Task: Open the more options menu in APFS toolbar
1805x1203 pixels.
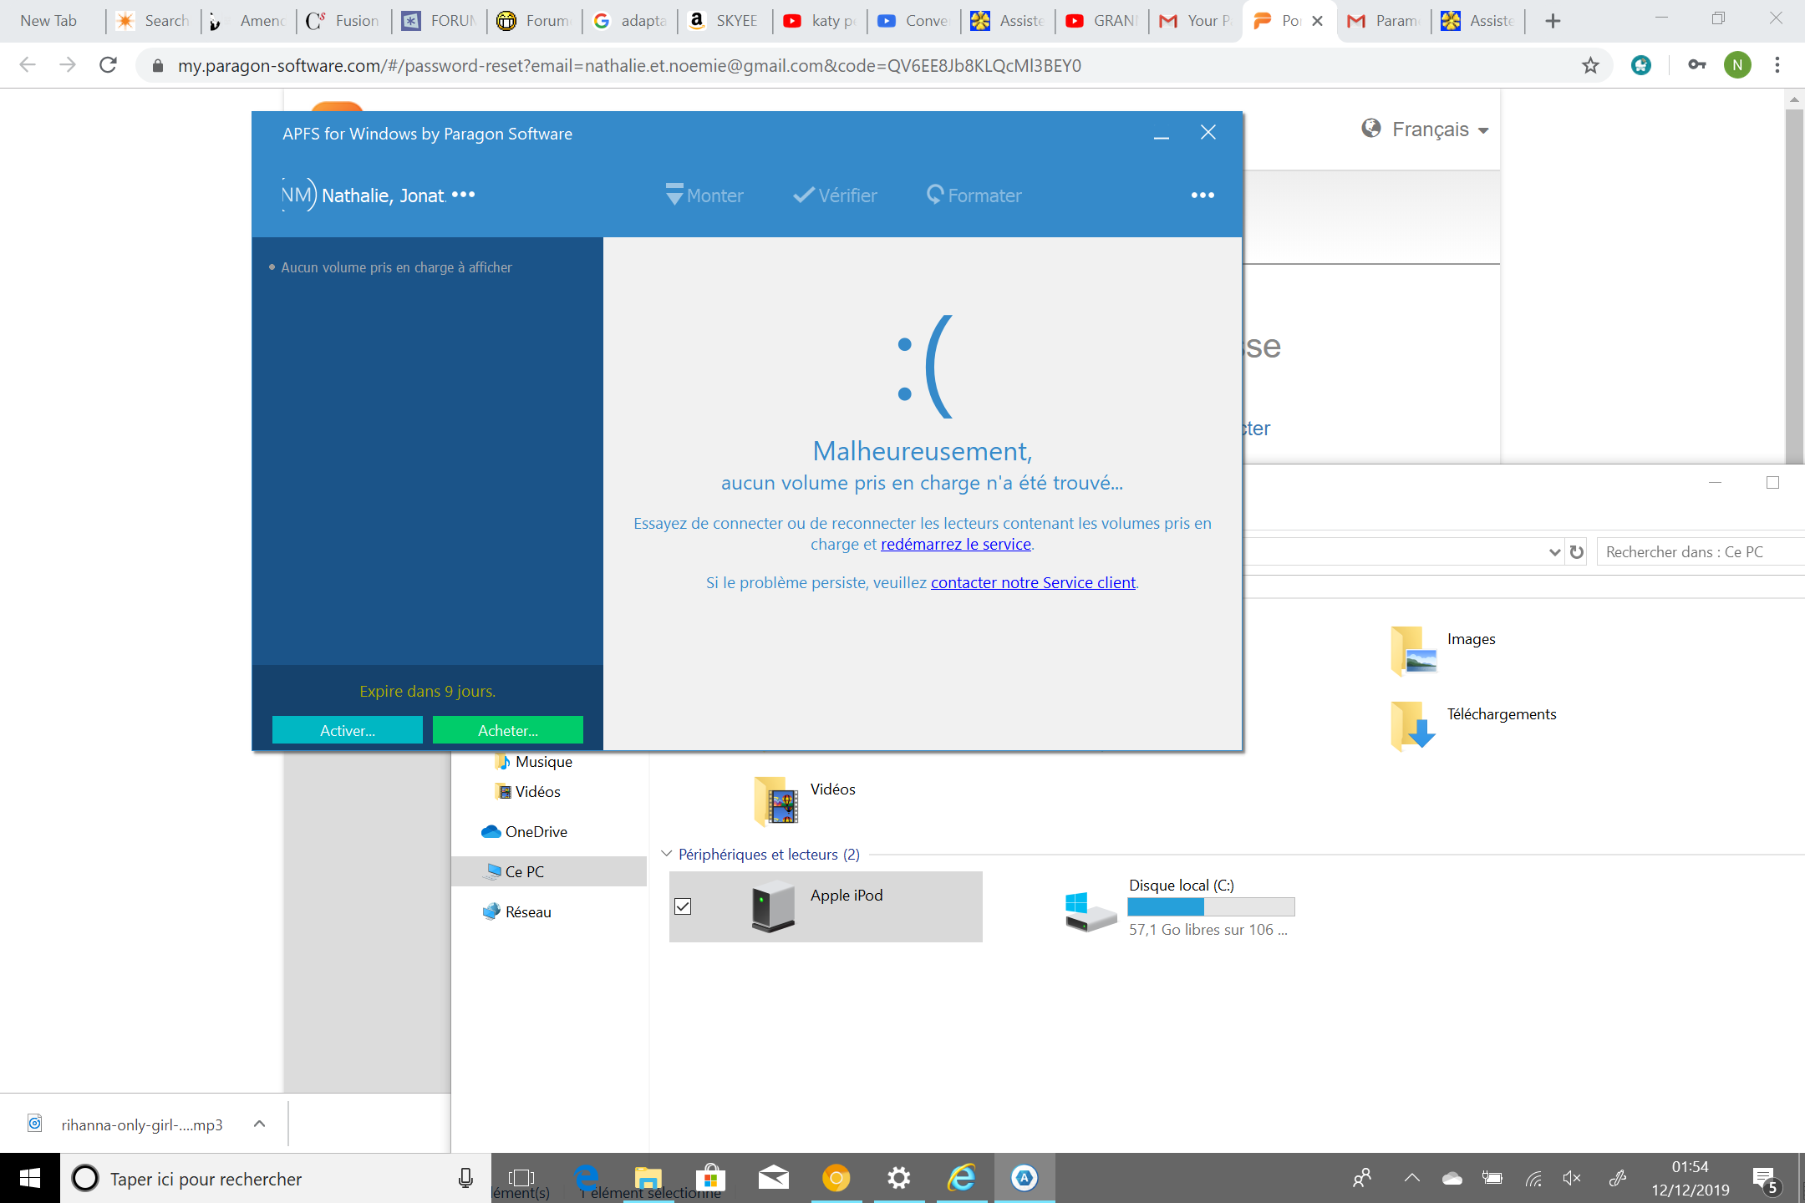Action: pyautogui.click(x=1202, y=195)
